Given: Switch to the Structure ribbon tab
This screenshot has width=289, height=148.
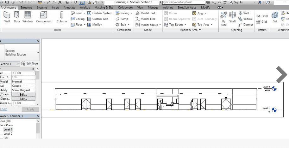Looking at the screenshot, I should point(27,8).
